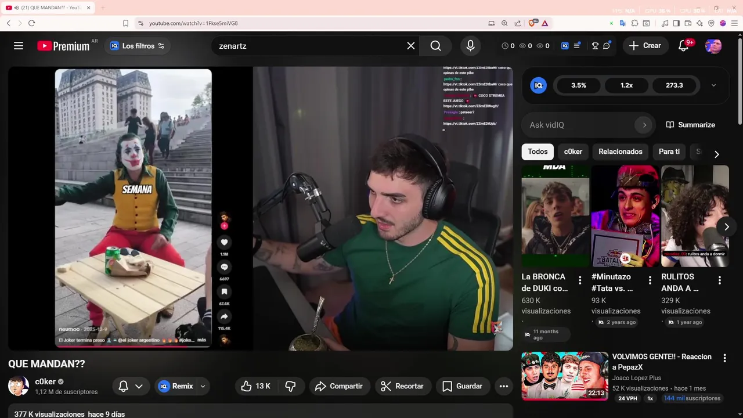This screenshot has height=418, width=743.
Task: Open options menu for RULITOS short
Action: (720, 280)
